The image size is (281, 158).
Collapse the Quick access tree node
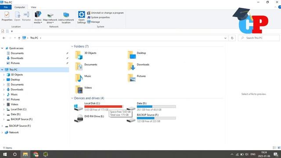coord(2,48)
